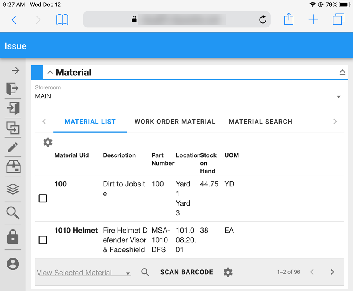Switch to Material Search tab
The width and height of the screenshot is (353, 291).
[x=260, y=122]
